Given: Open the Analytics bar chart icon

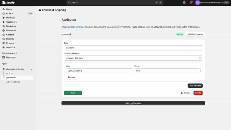Looking at the screenshot, I should click(x=4, y=47).
